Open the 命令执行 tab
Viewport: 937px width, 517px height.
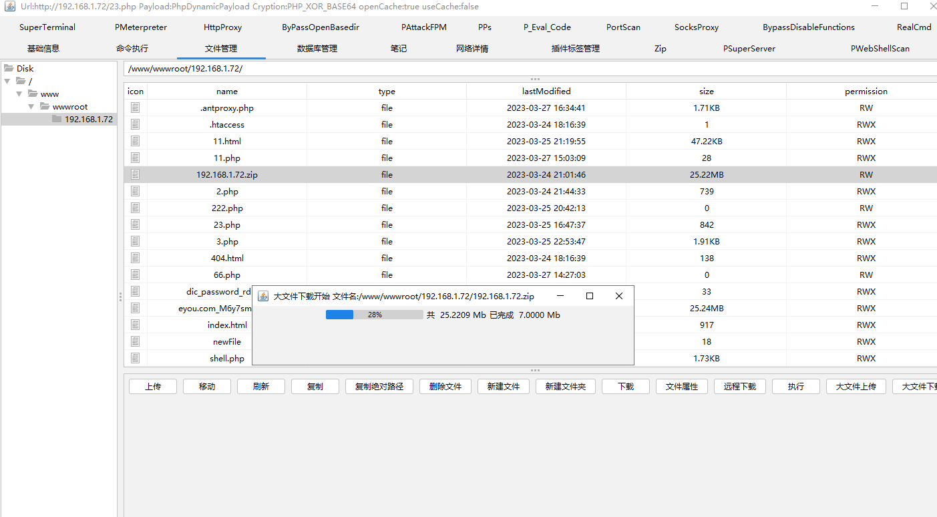(132, 49)
